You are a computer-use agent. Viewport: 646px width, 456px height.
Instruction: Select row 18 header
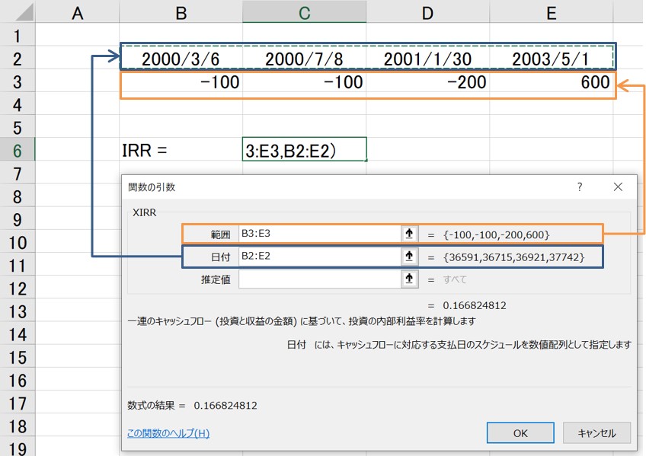click(x=18, y=426)
